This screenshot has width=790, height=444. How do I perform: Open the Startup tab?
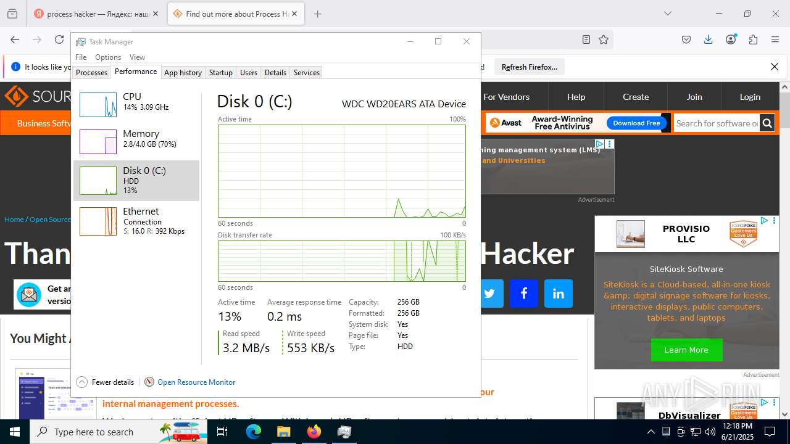coord(220,73)
